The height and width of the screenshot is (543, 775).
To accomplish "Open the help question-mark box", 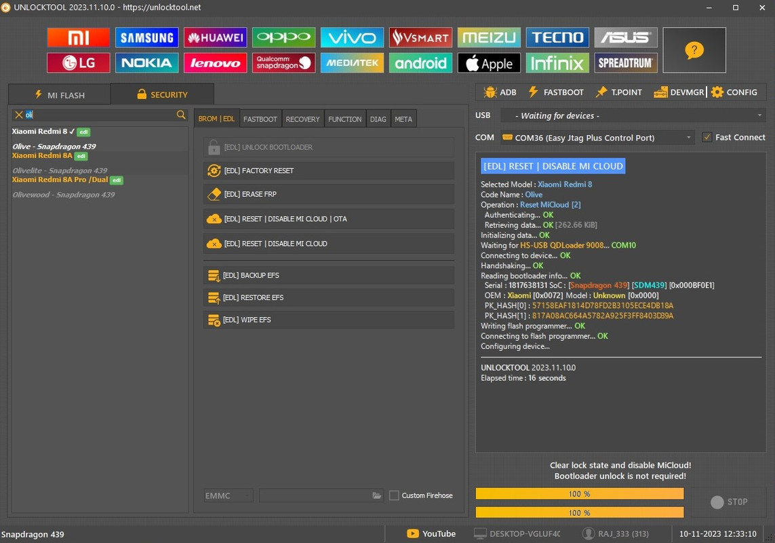I will pyautogui.click(x=694, y=50).
